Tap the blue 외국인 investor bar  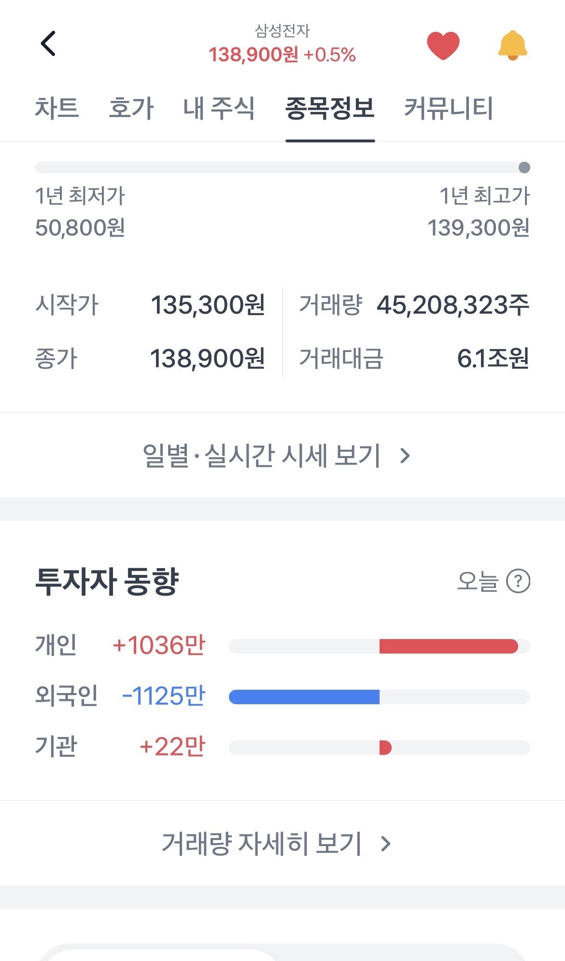(x=304, y=696)
